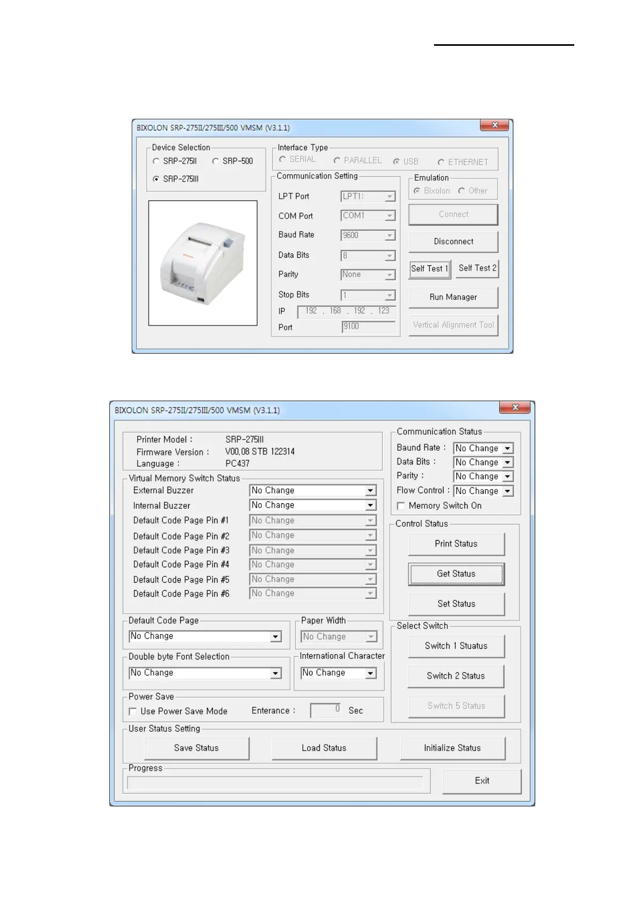Open Data Bits dropdown in Communication Status
Viewport: 635px width, 897px height.
click(x=484, y=462)
